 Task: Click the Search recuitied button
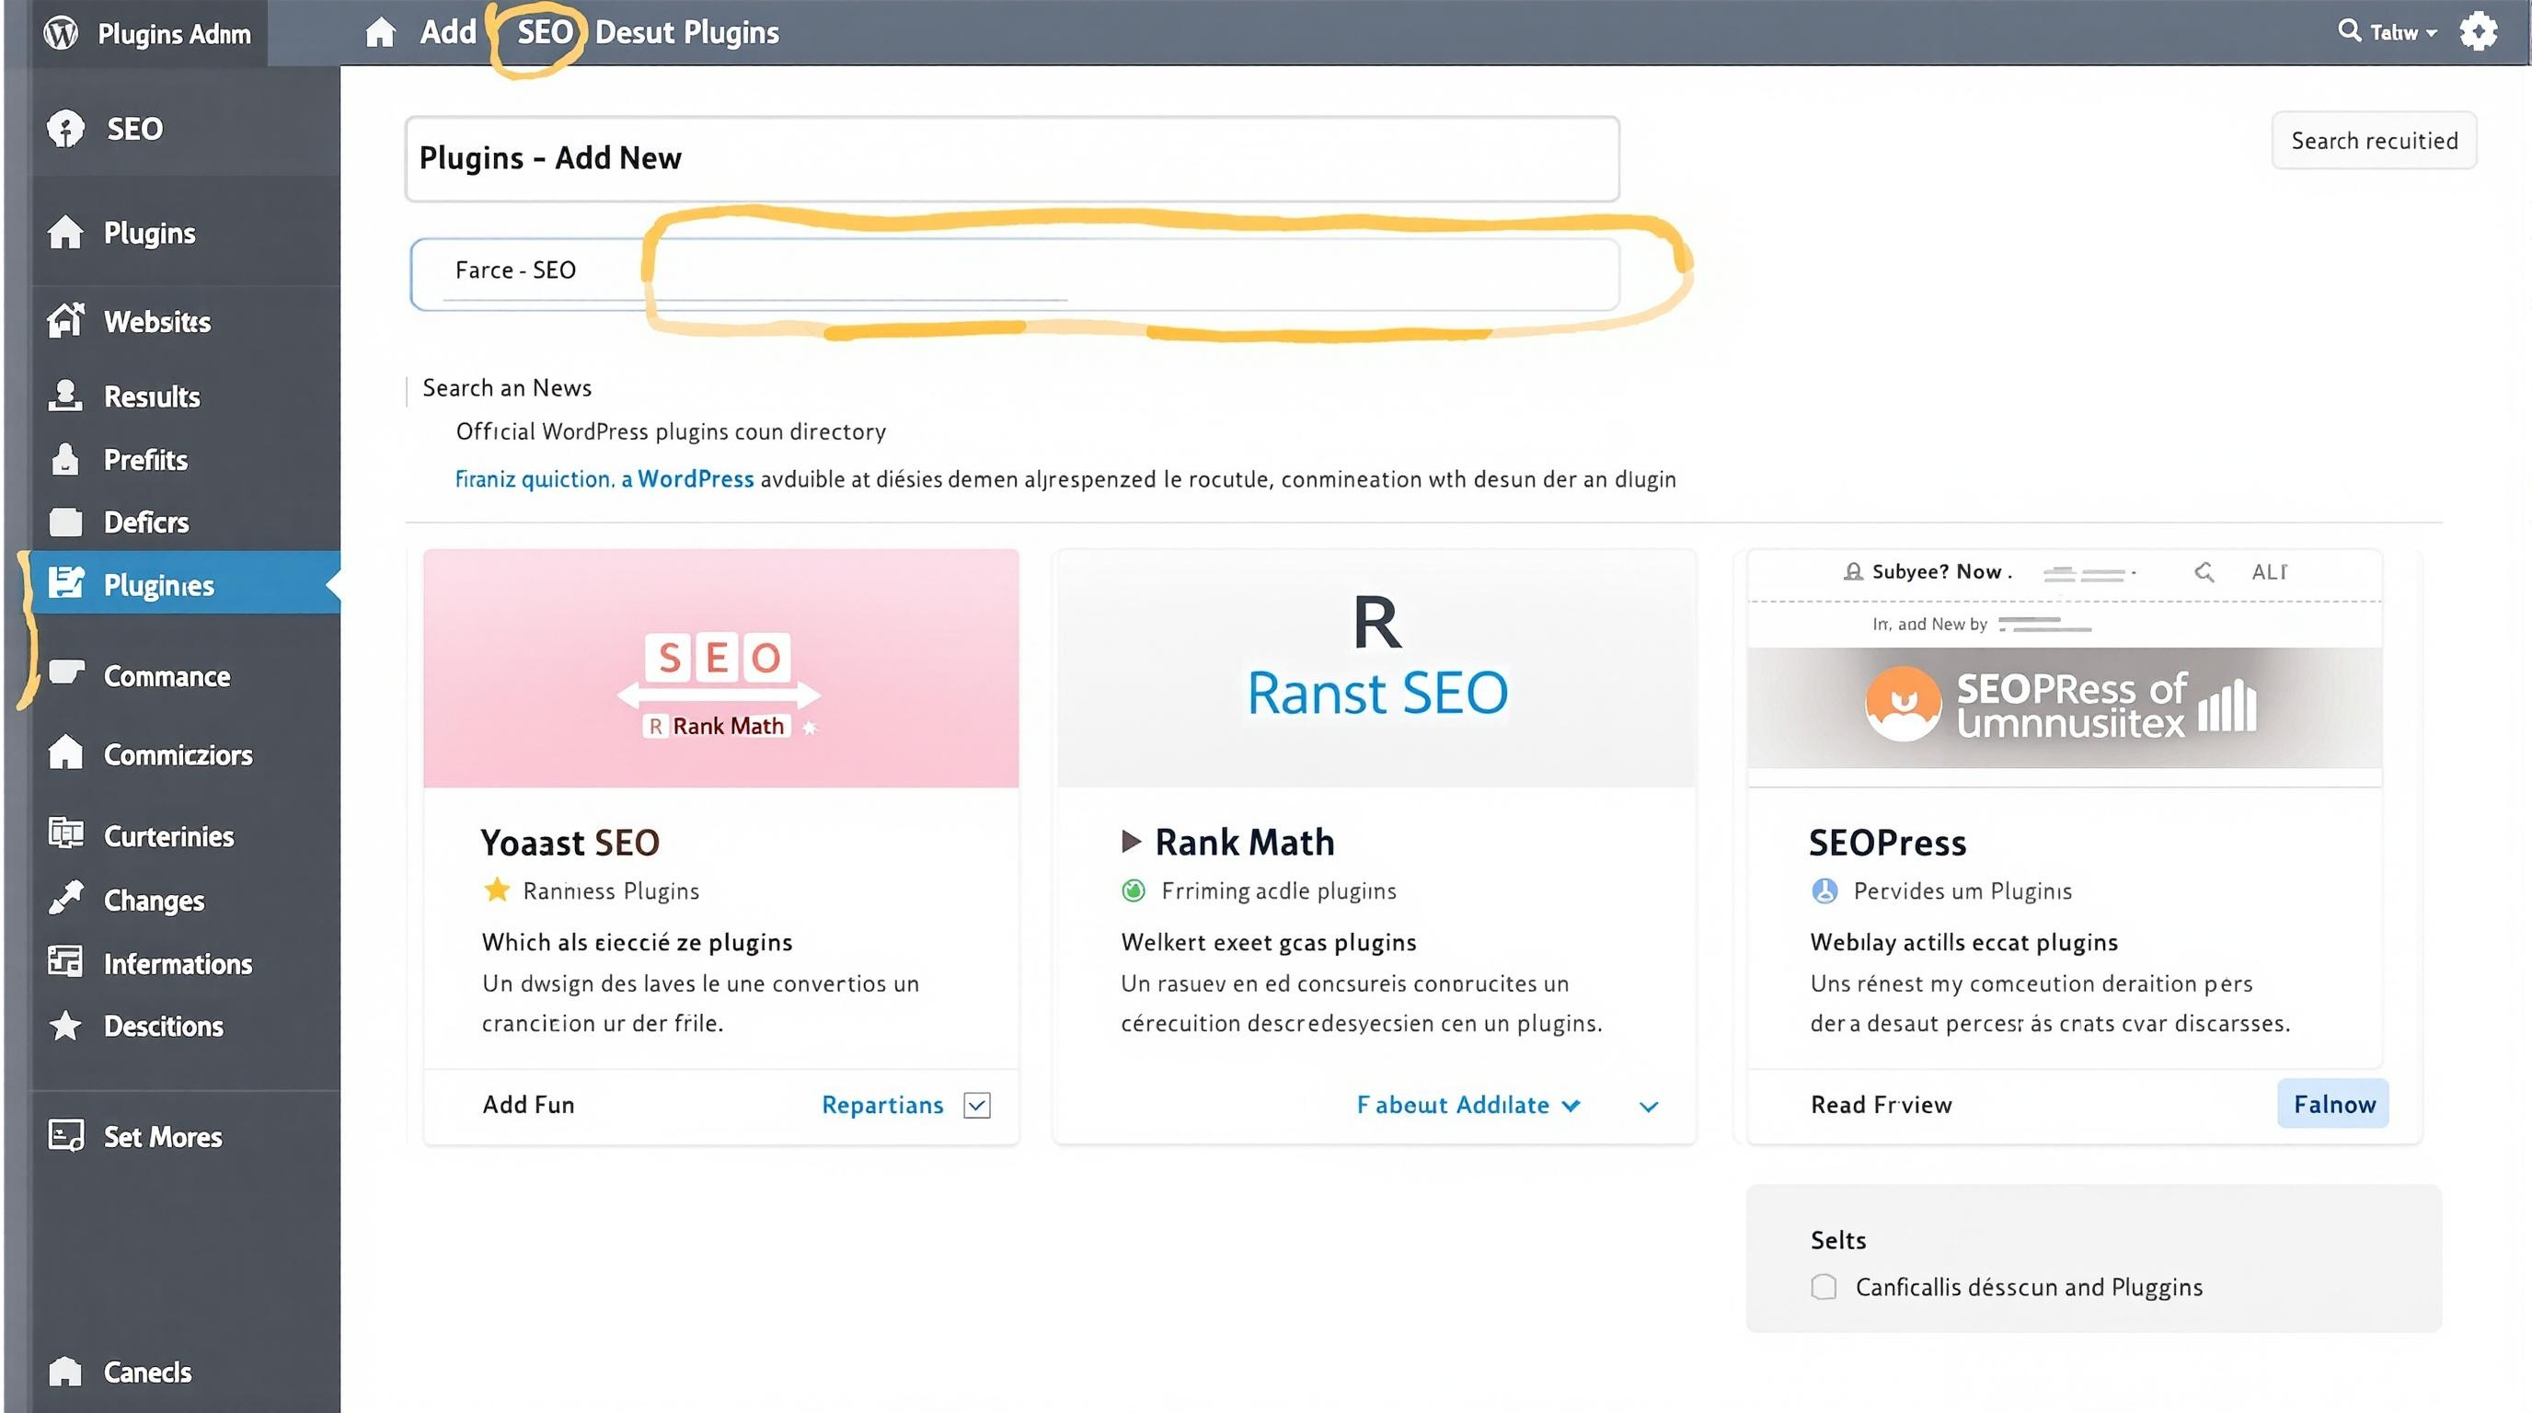click(x=2374, y=141)
